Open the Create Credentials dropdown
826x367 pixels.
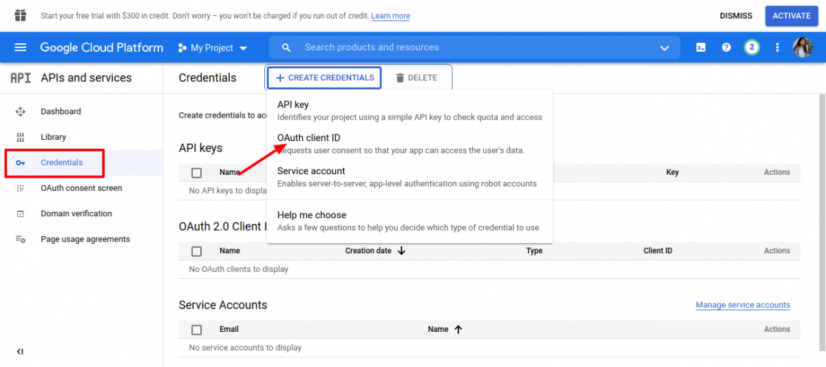[x=324, y=78]
